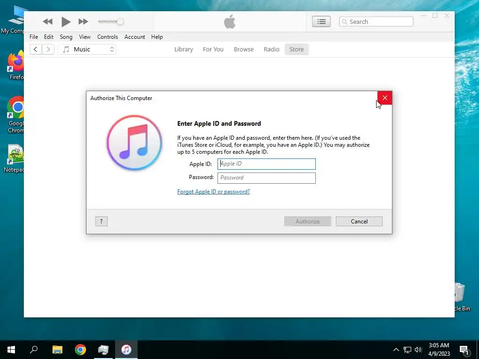479x359 pixels.
Task: Click the Authorize button
Action: point(308,221)
